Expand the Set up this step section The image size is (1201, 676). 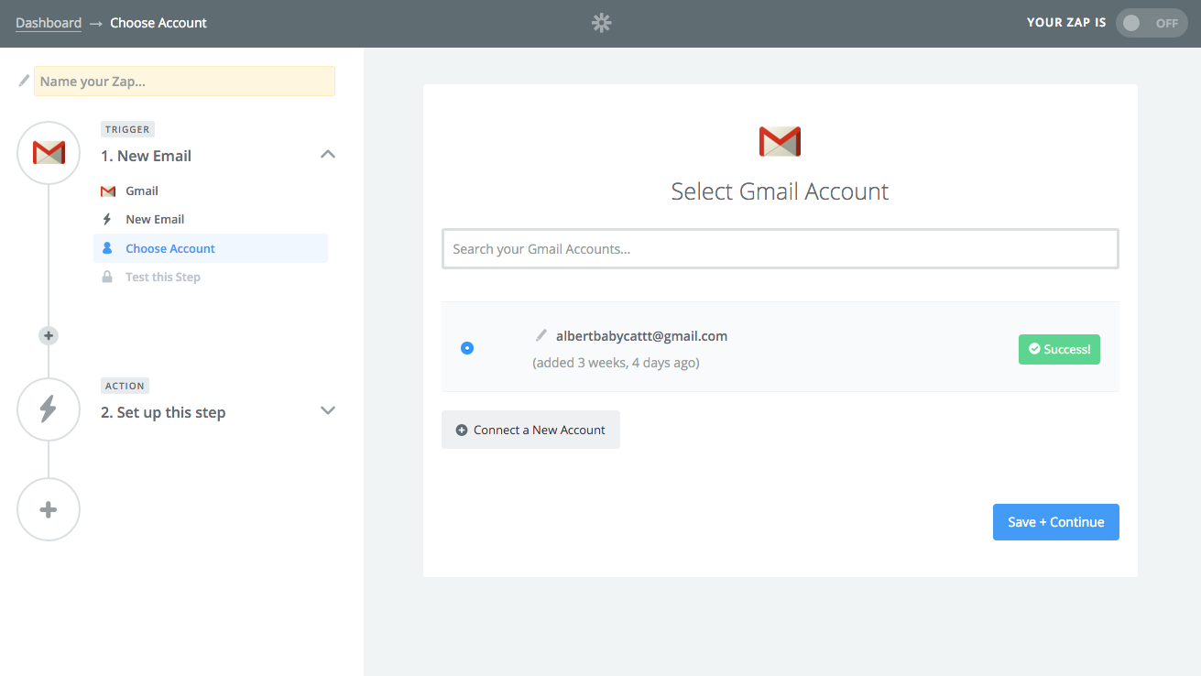(328, 410)
